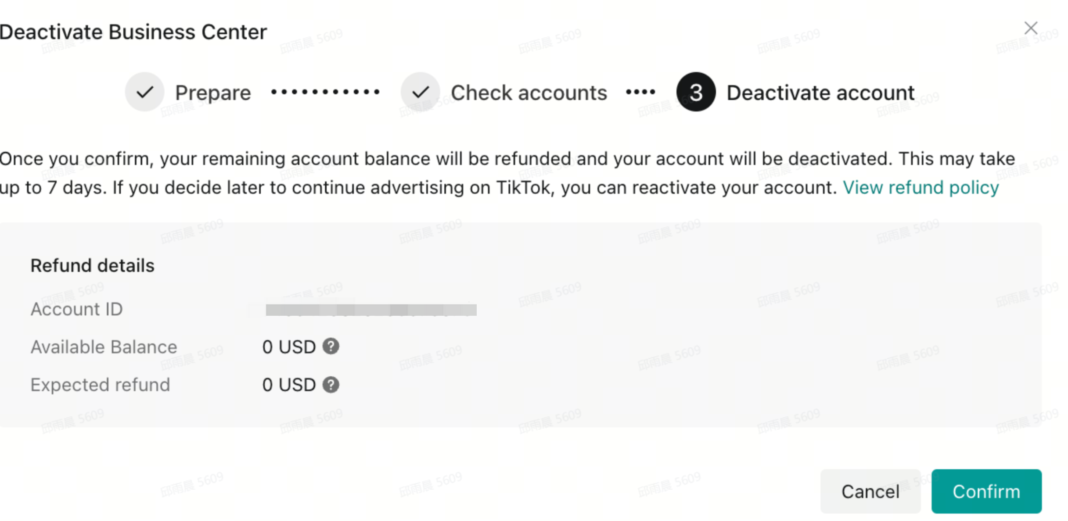Select the Check accounts step label
Viewport: 1068px width, 521px height.
click(x=529, y=93)
